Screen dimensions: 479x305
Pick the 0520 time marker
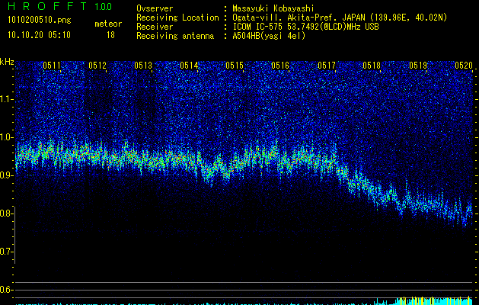463,66
